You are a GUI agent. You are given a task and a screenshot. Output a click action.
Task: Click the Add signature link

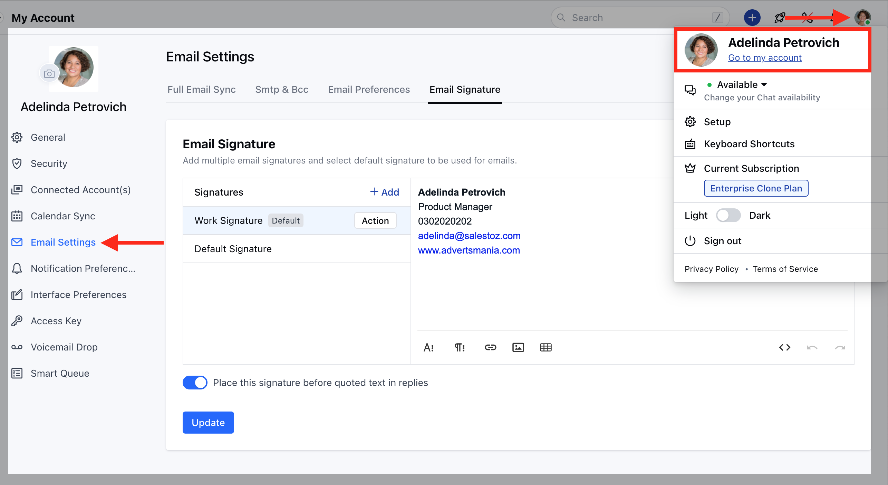[x=385, y=192]
